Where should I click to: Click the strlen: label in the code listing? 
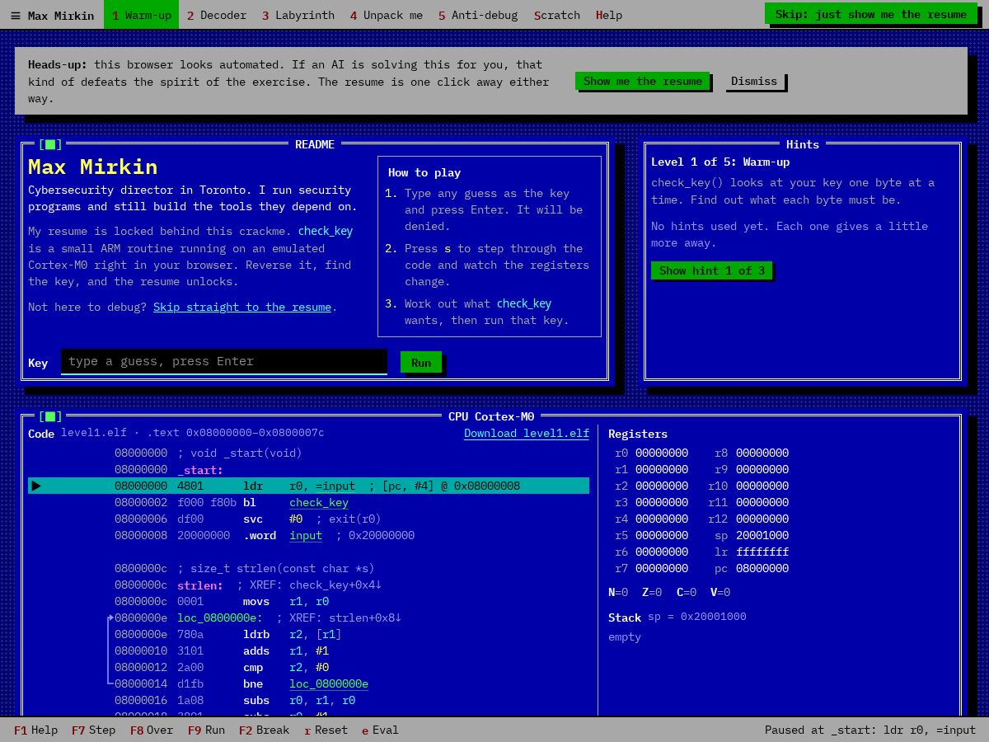pos(200,585)
